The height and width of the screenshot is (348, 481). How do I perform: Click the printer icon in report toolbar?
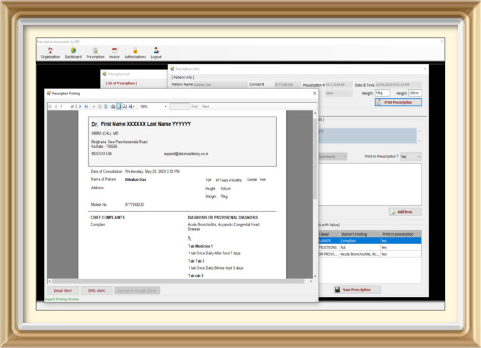(x=113, y=106)
